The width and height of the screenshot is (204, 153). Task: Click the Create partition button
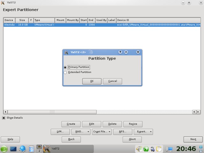coord(71,124)
